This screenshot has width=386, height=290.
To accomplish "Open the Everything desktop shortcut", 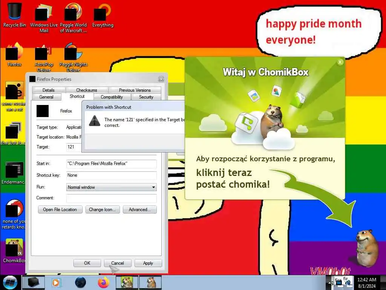I will point(103,15).
